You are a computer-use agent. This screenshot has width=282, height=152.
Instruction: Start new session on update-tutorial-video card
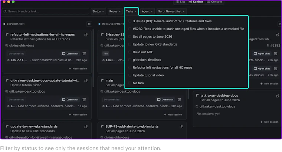(78, 115)
